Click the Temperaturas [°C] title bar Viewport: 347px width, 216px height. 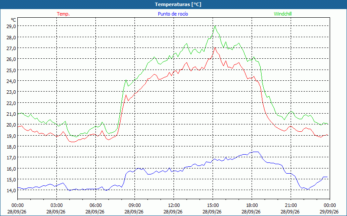(173, 4)
